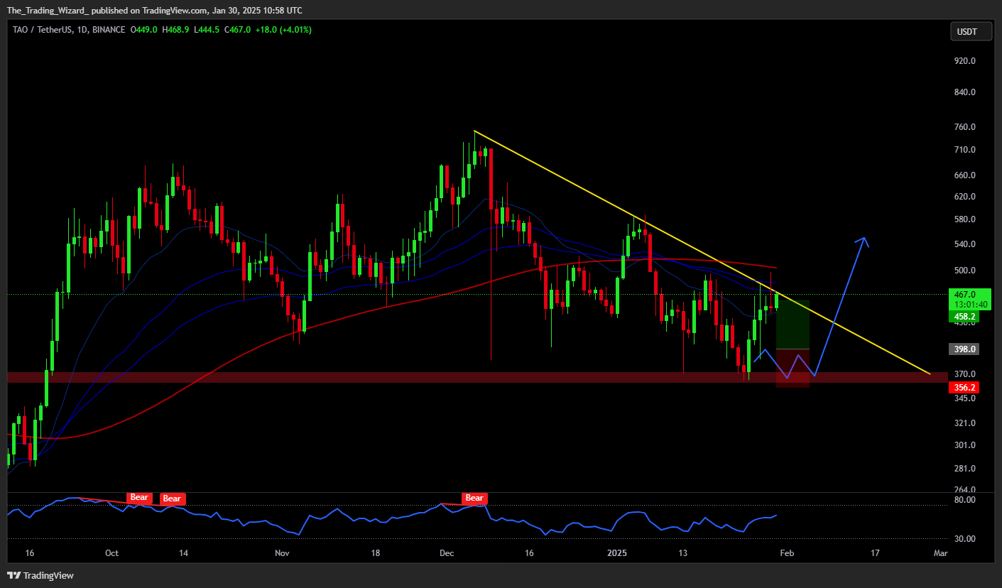Click the 710.0 price axis label
The width and height of the screenshot is (1002, 588).
[x=964, y=150]
